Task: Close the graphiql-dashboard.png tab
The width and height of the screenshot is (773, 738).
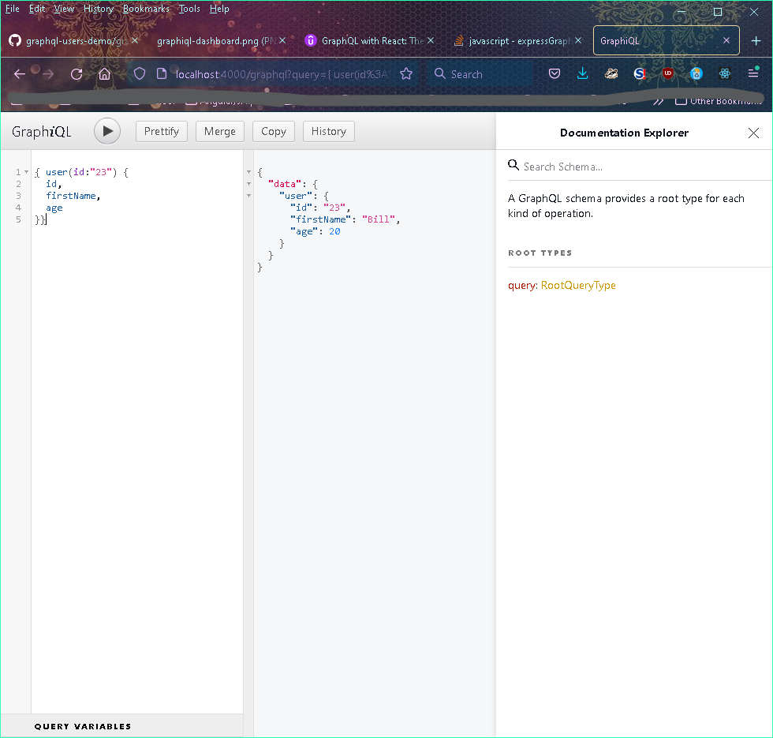Action: click(282, 40)
